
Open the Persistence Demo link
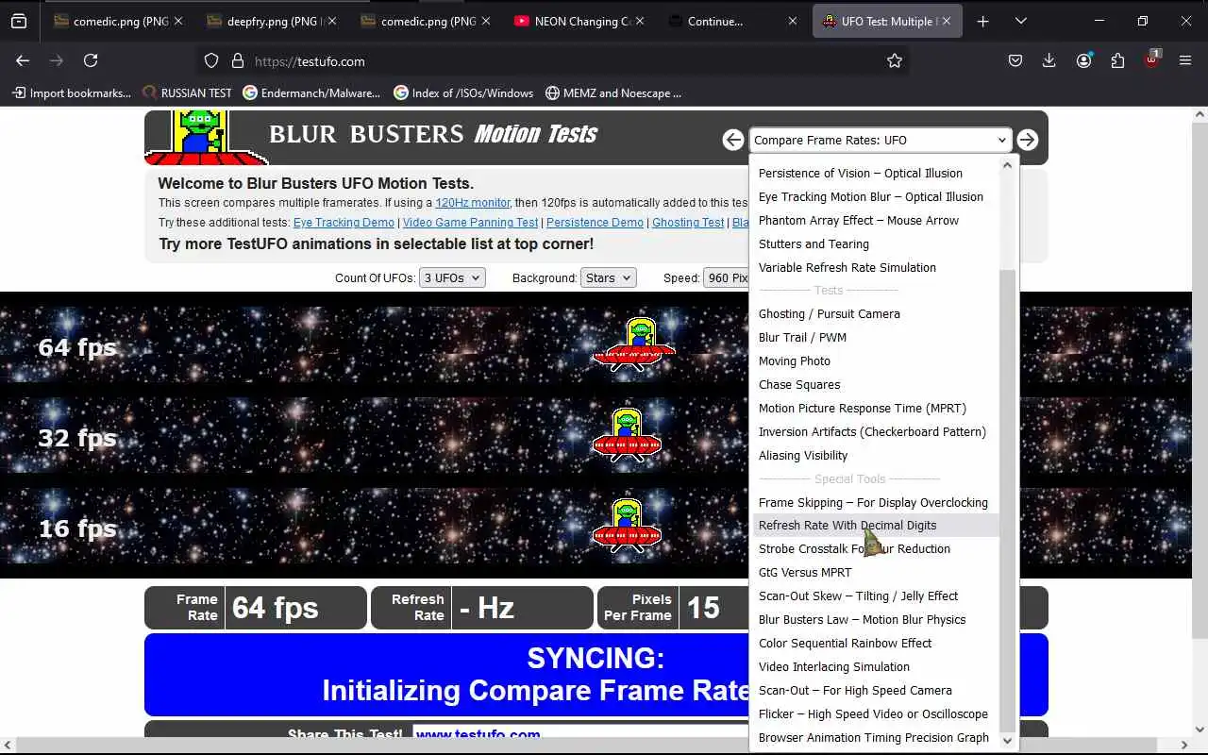coord(595,223)
